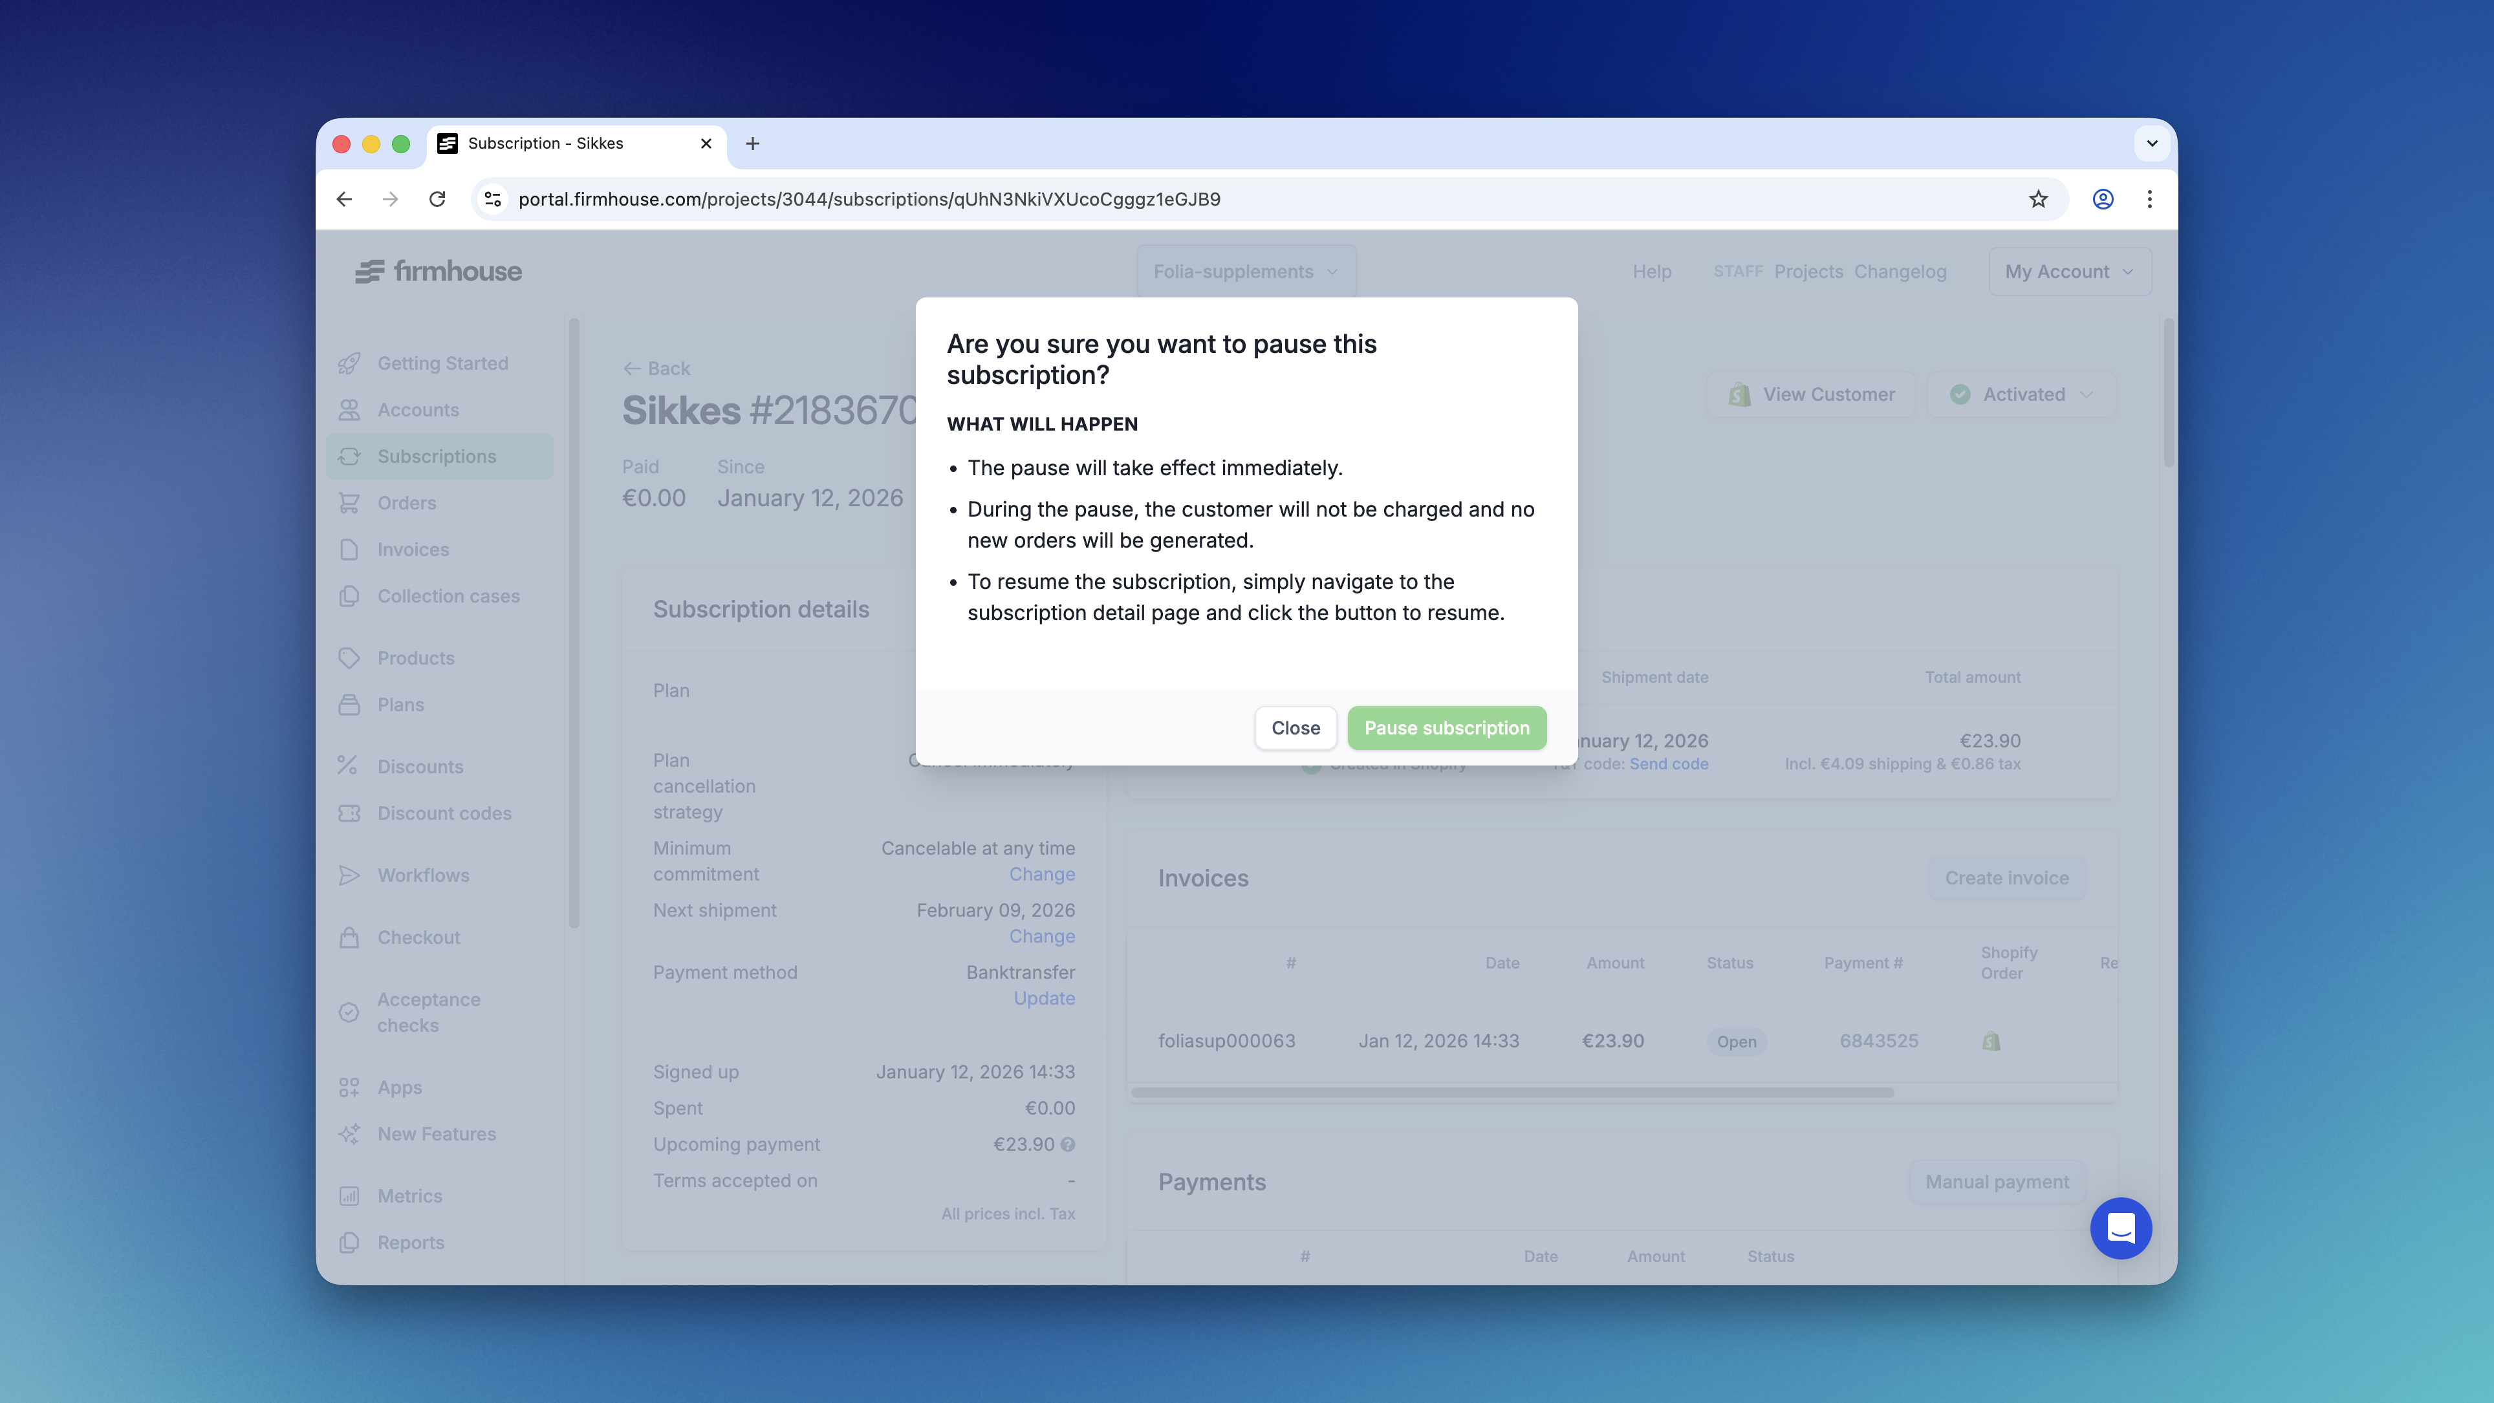Open Metrics via the chart icon
2494x1403 pixels.
tap(351, 1195)
